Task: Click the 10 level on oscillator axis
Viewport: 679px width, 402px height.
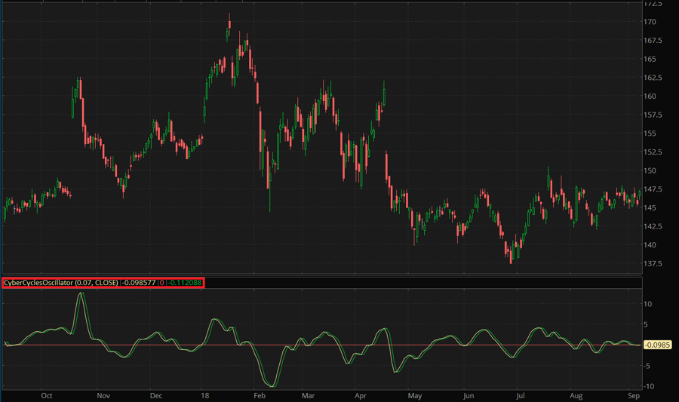Action: point(648,304)
